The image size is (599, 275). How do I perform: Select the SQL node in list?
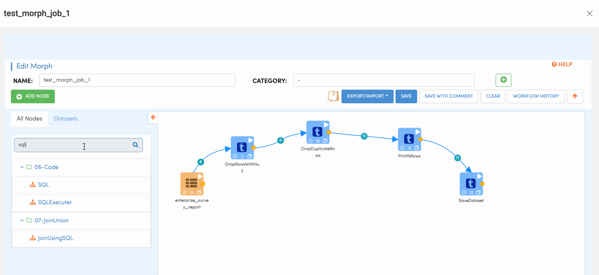(x=44, y=185)
